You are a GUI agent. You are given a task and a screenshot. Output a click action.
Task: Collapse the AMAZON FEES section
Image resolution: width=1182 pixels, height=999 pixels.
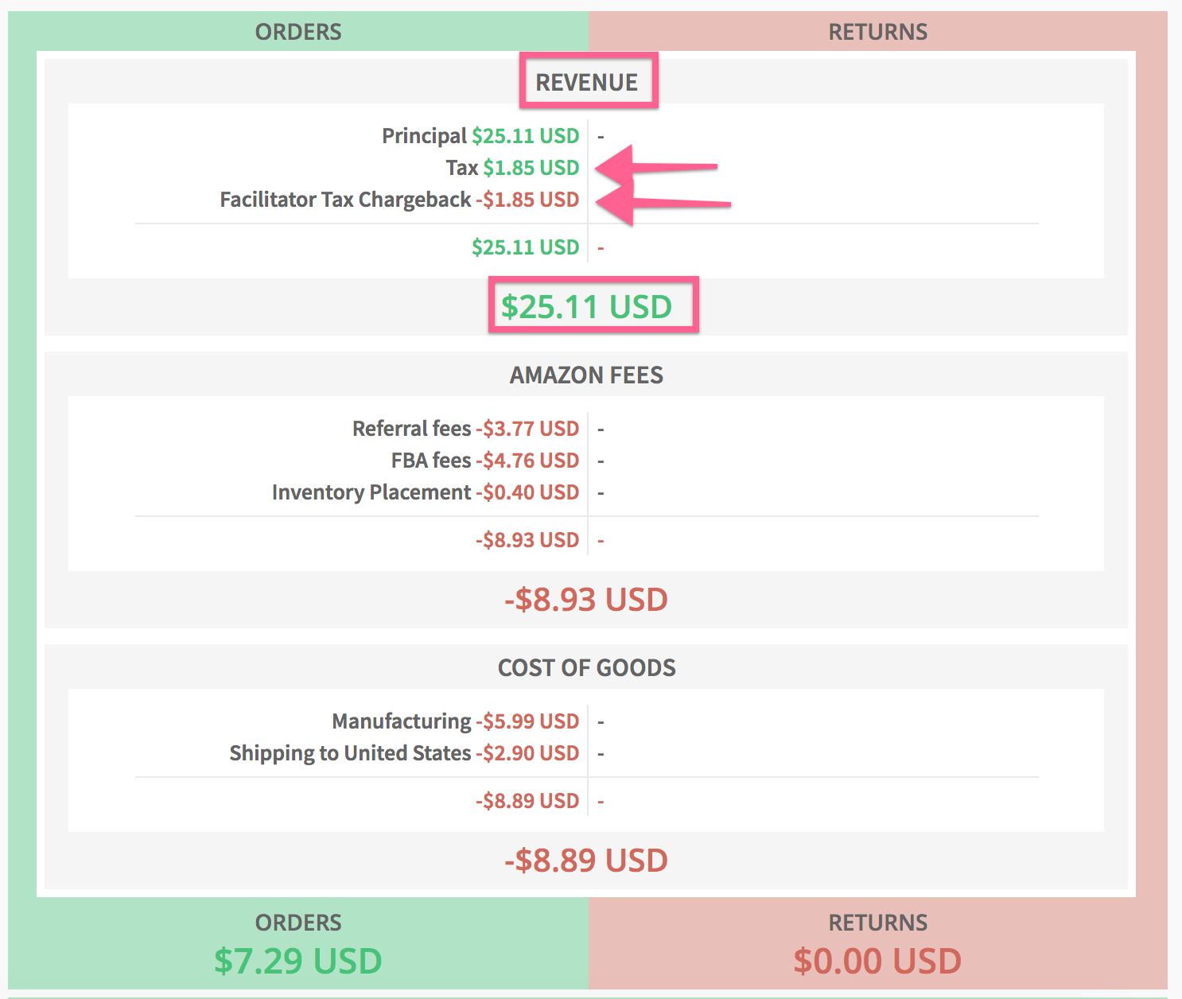[586, 375]
